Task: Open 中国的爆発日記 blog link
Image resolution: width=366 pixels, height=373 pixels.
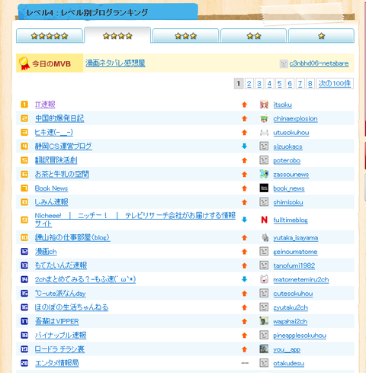Action: [59, 118]
